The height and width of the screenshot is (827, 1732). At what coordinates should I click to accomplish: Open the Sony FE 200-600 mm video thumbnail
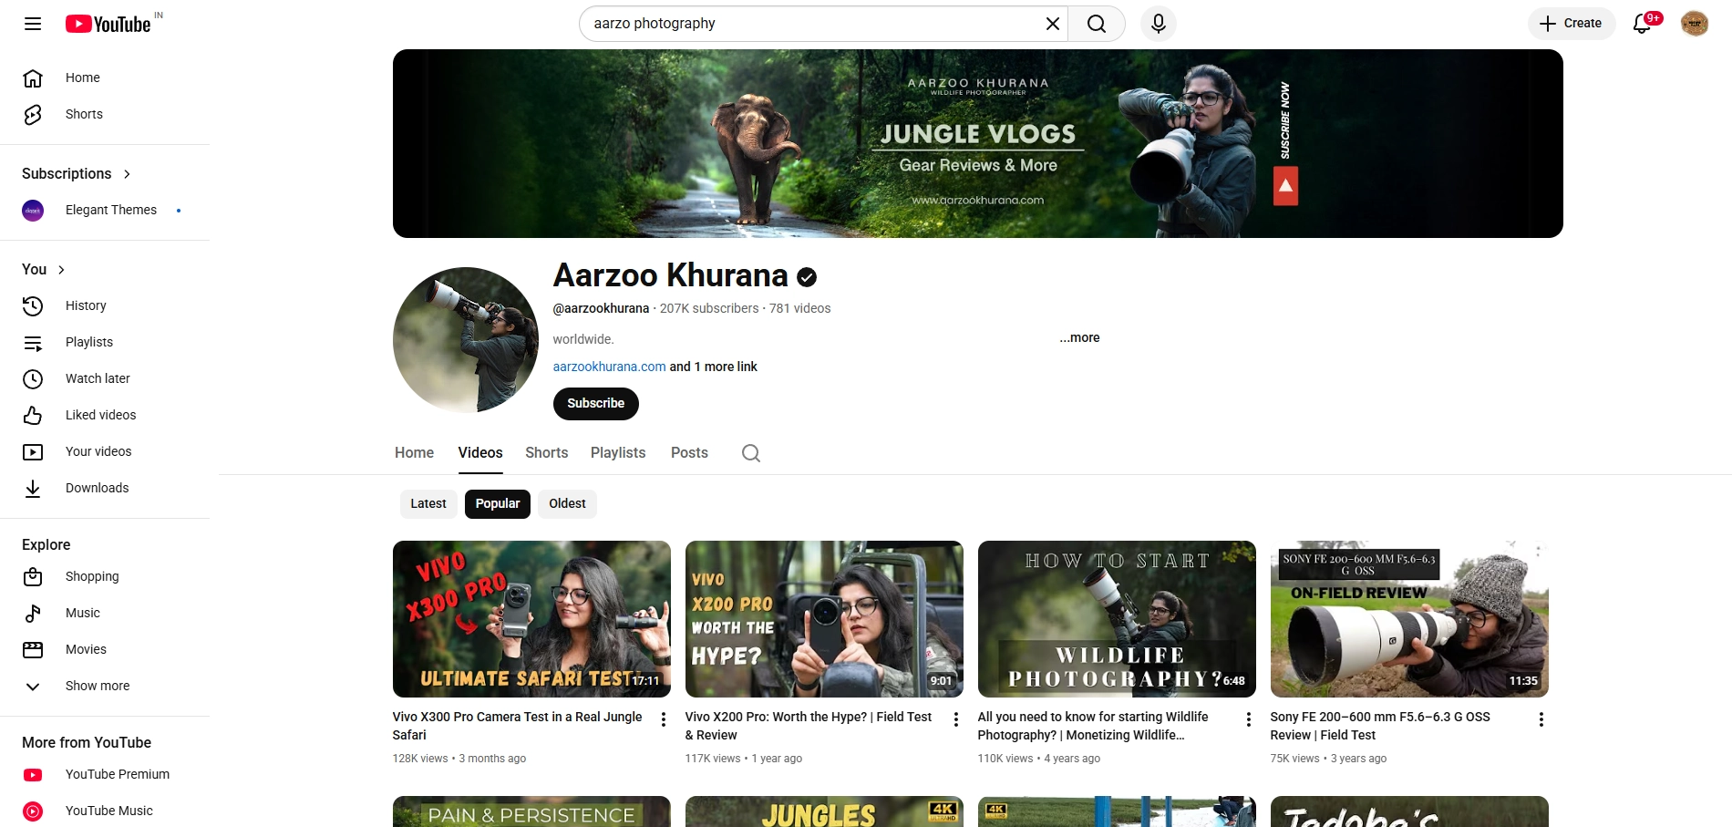coord(1408,619)
